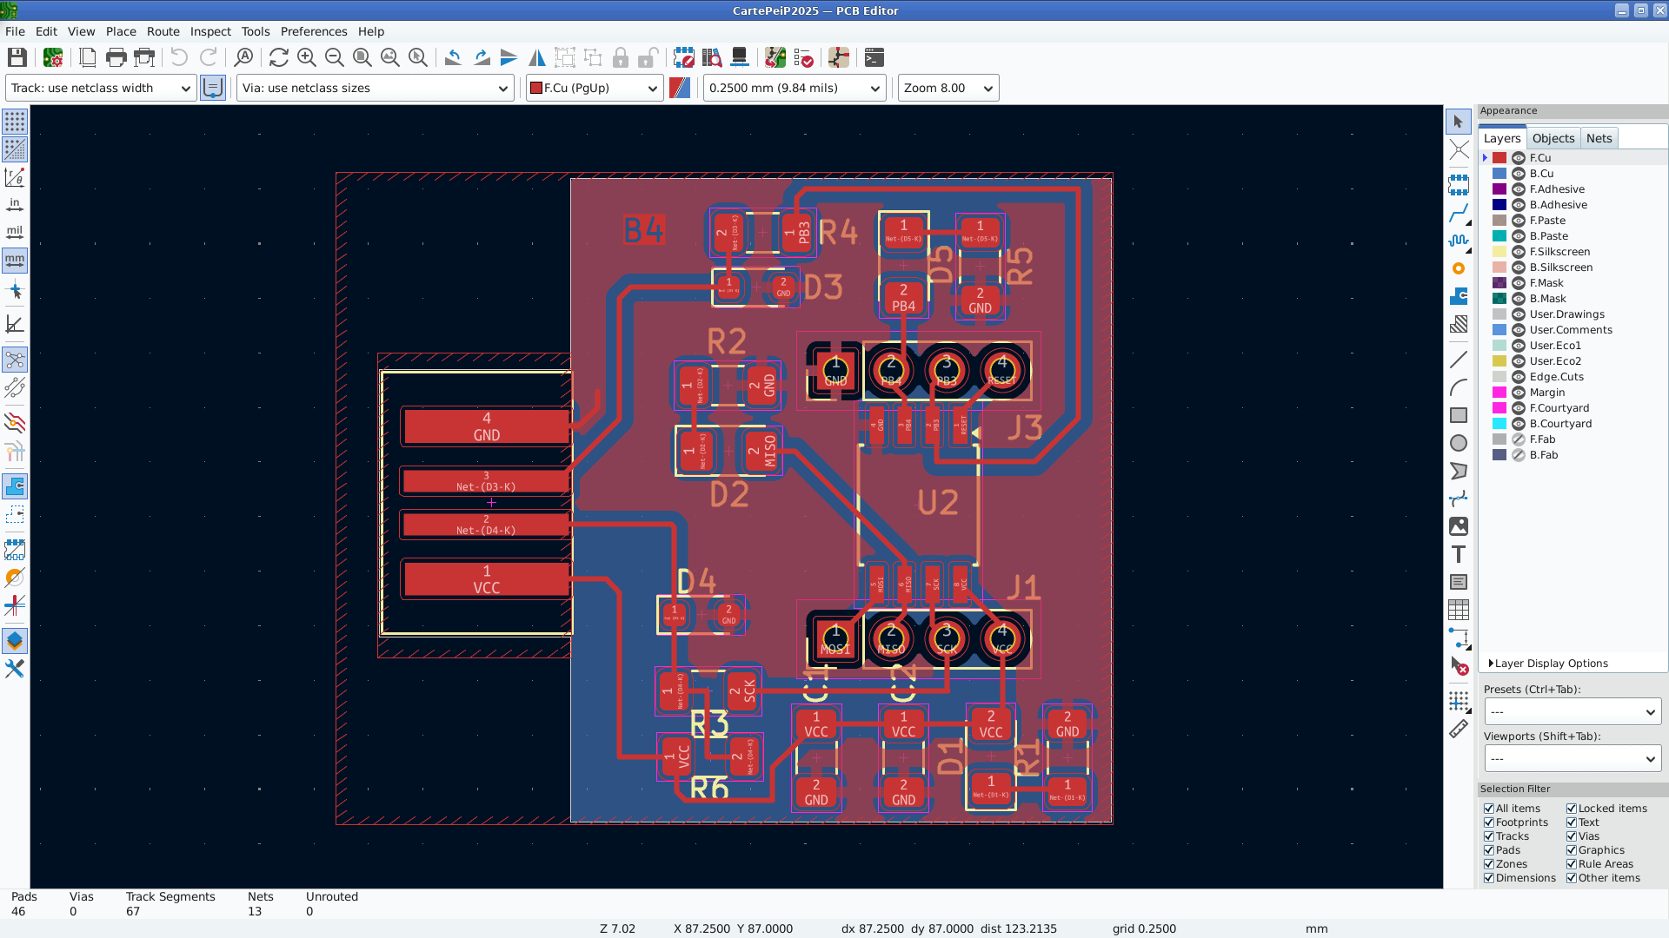Screen dimensions: 1669x938
Task: Click the F.Silkscreen color swatch
Action: coord(1499,252)
